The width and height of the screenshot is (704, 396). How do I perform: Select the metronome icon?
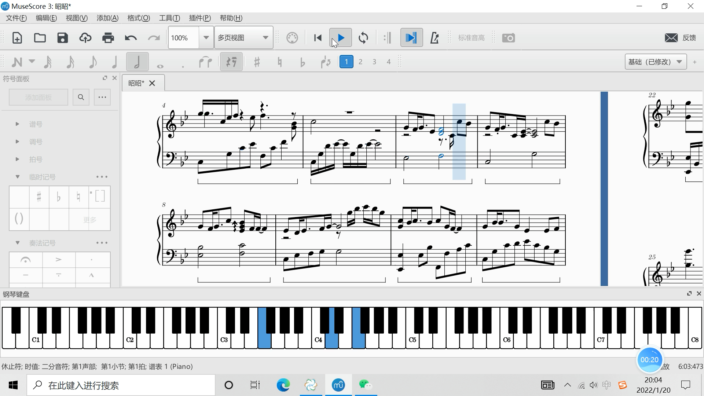434,38
